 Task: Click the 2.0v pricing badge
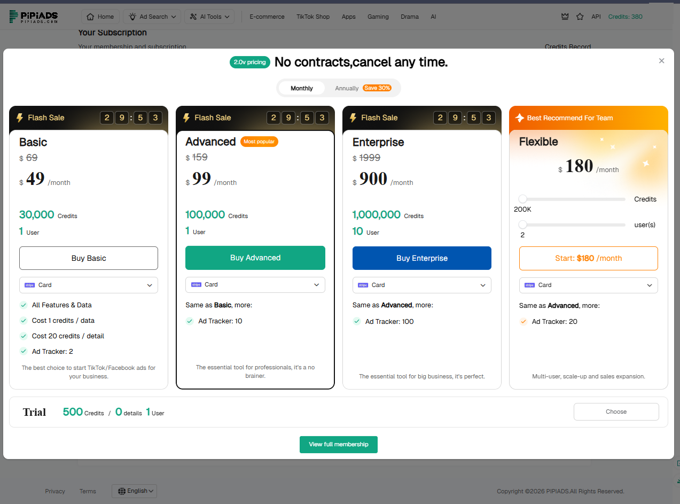pos(249,62)
